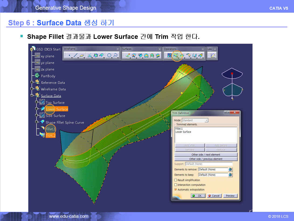Screen dimensions: 294x221
Task: Select the Point tool in Wireframe toolbar
Action: (69, 56)
